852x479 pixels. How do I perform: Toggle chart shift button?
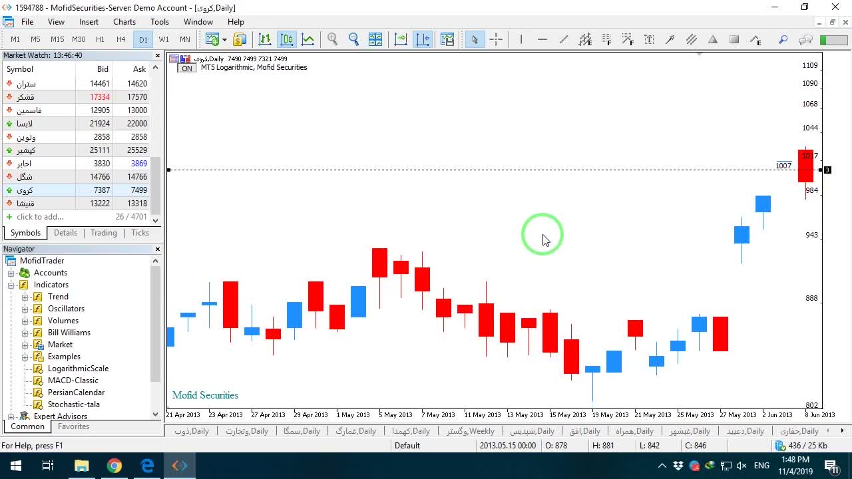click(423, 39)
